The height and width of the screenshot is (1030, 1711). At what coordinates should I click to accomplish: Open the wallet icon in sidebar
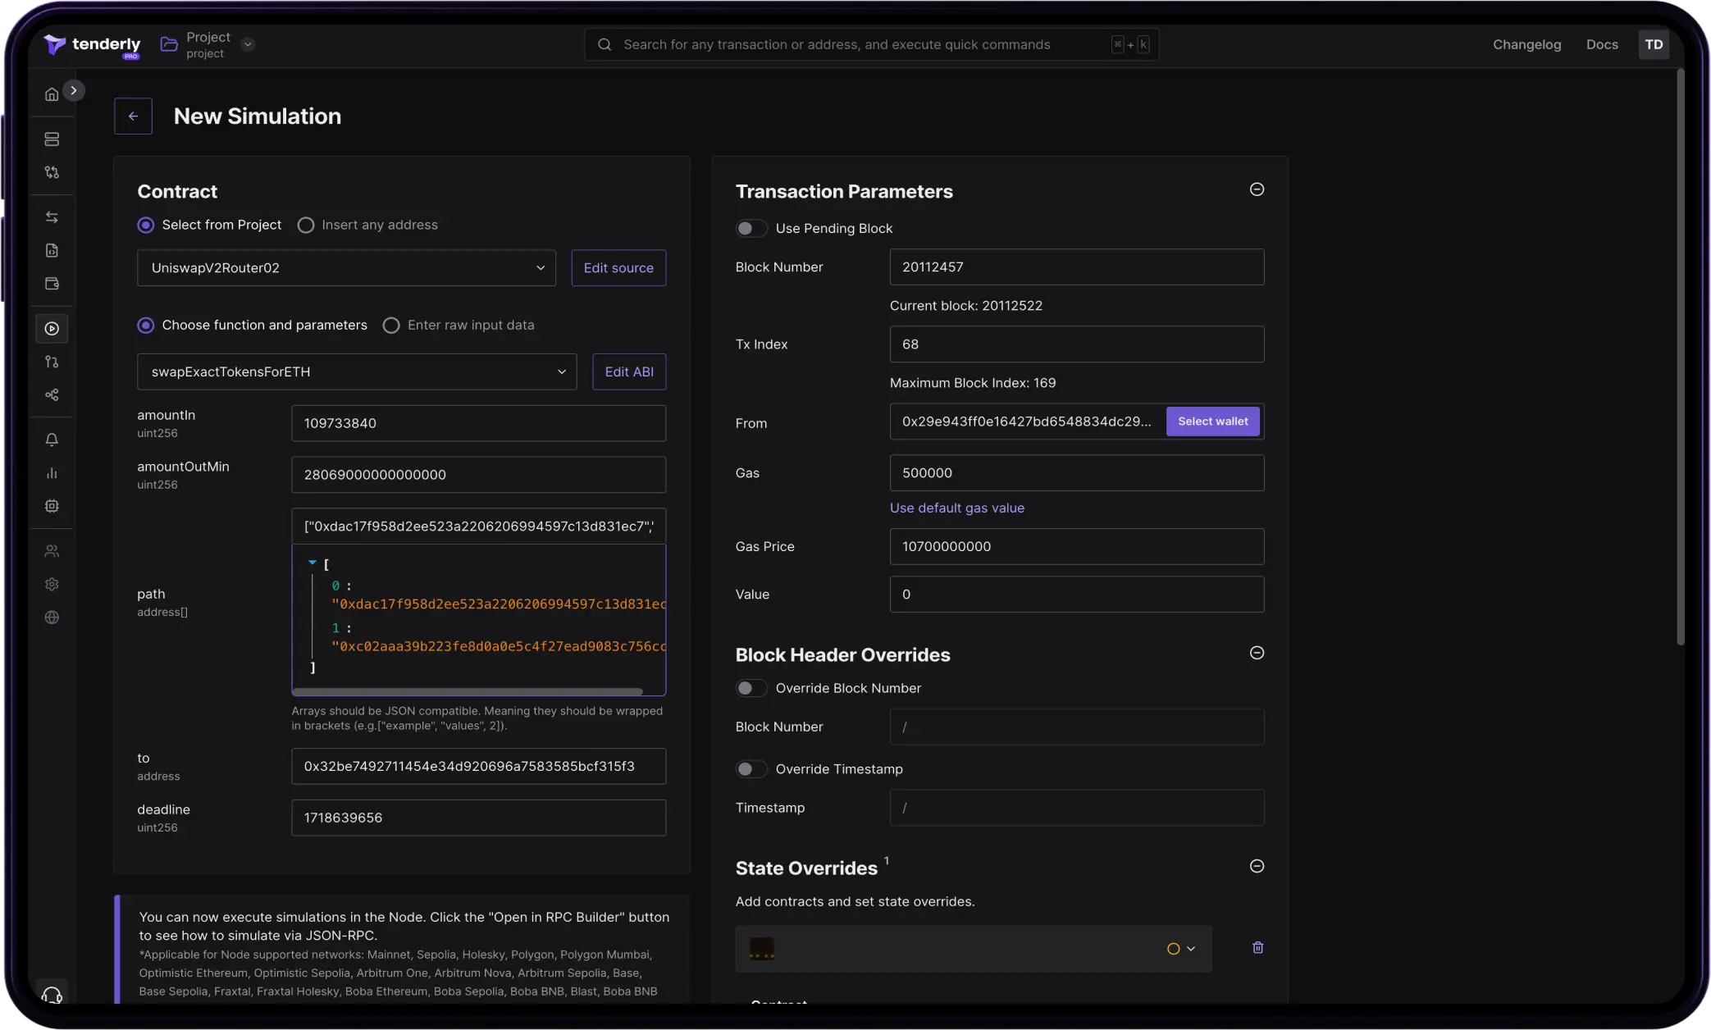(52, 284)
